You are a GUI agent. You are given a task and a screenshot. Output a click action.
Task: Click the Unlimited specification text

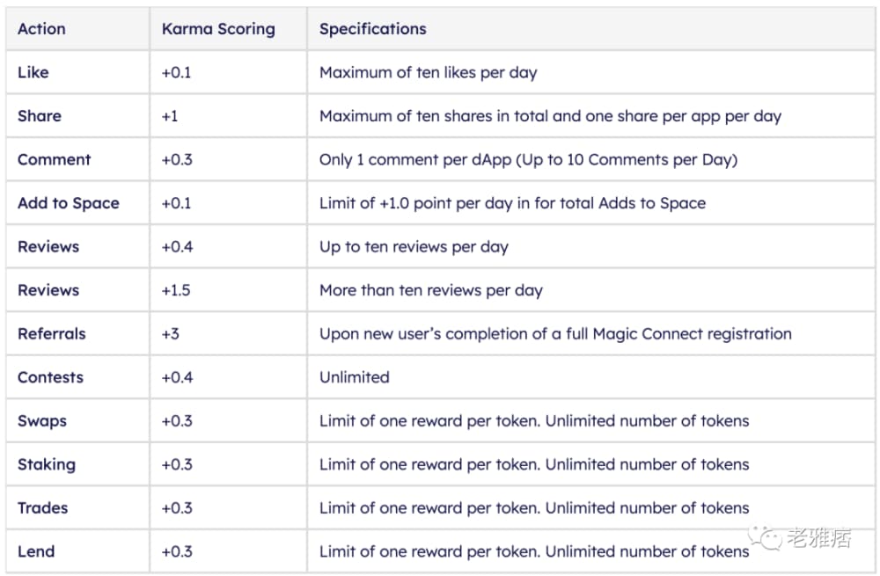pyautogui.click(x=354, y=377)
